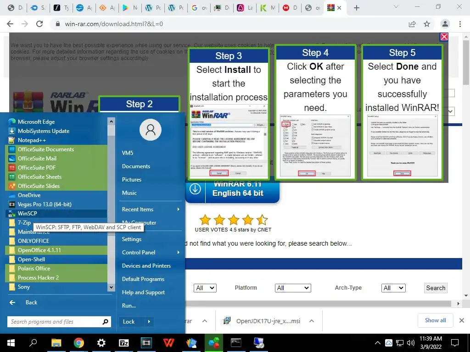Open File Explorer from the taskbar
470x352 pixels.
point(56,343)
